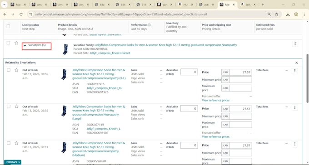Set minimum price for Large variation
The width and height of the screenshot is (309, 165).
pyautogui.click(x=240, y=116)
